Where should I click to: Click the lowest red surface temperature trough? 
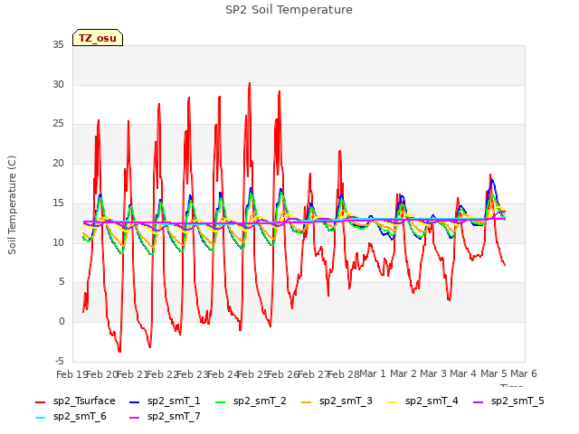[119, 352]
